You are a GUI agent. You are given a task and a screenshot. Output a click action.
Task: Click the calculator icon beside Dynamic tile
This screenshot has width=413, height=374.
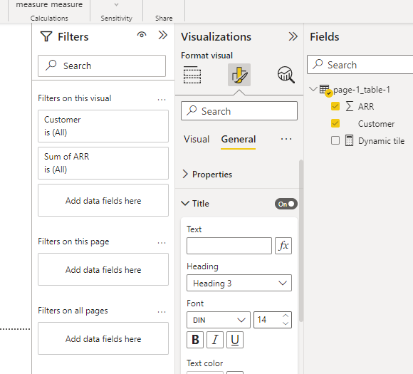[x=349, y=140]
